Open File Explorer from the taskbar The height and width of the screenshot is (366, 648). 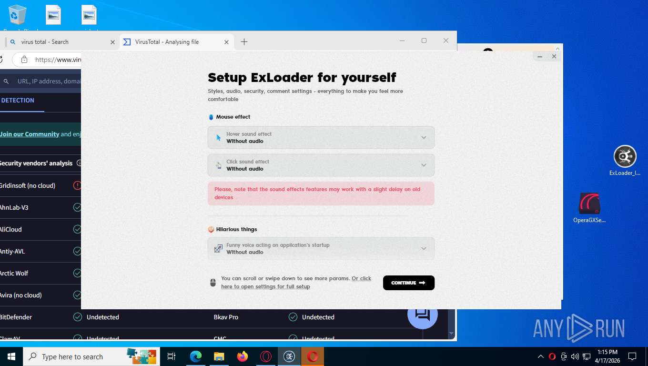[219, 356]
